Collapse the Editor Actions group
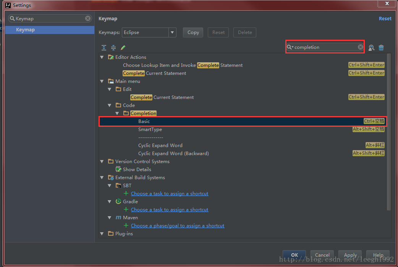 point(102,57)
